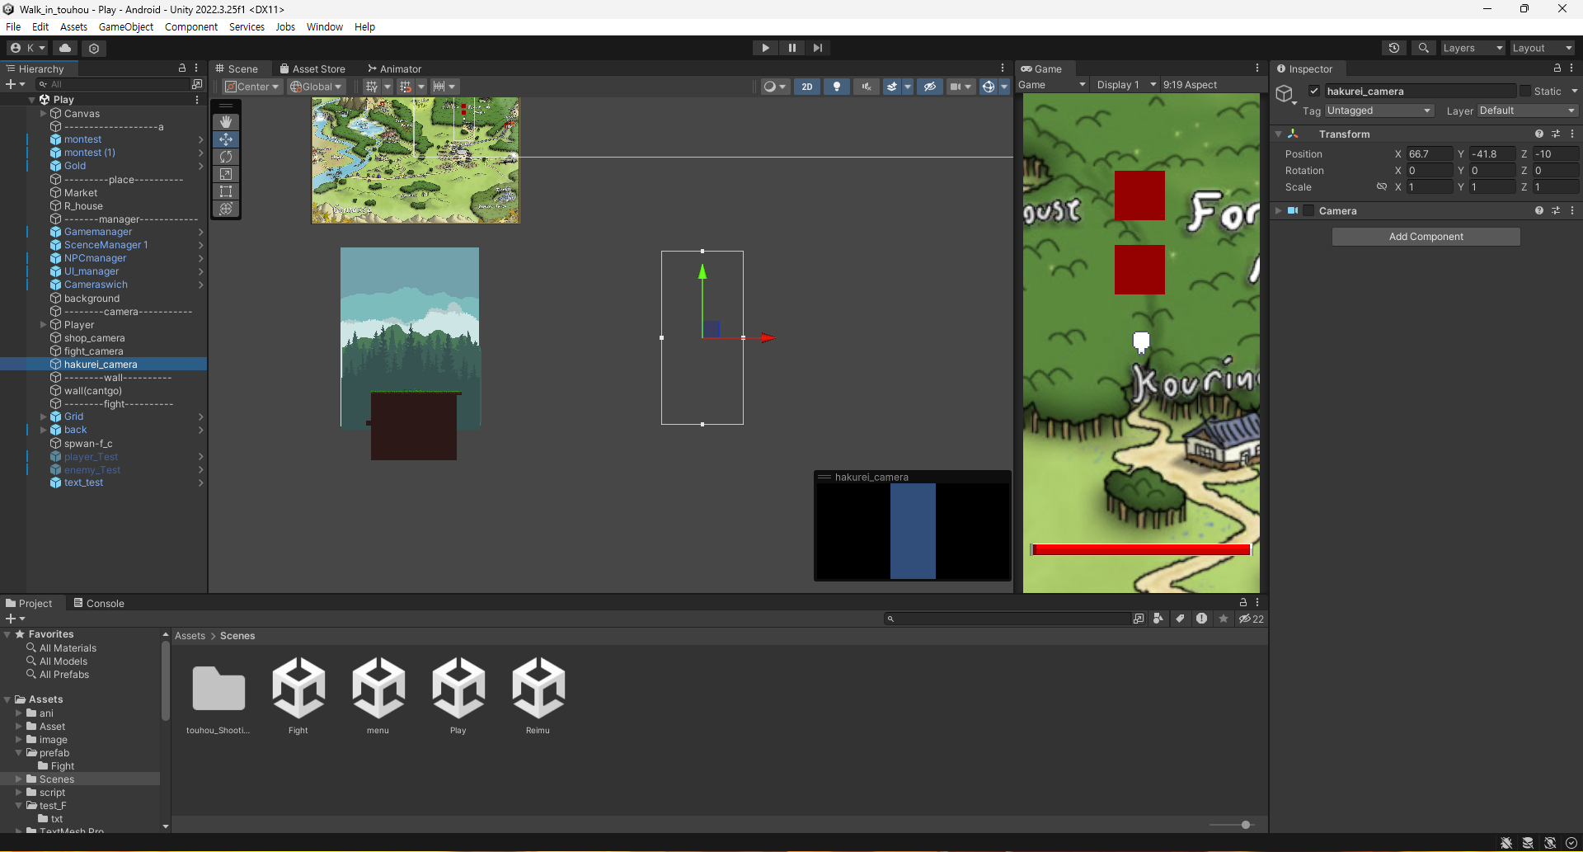Open the Global rotation dropdown in Scene

point(316,87)
